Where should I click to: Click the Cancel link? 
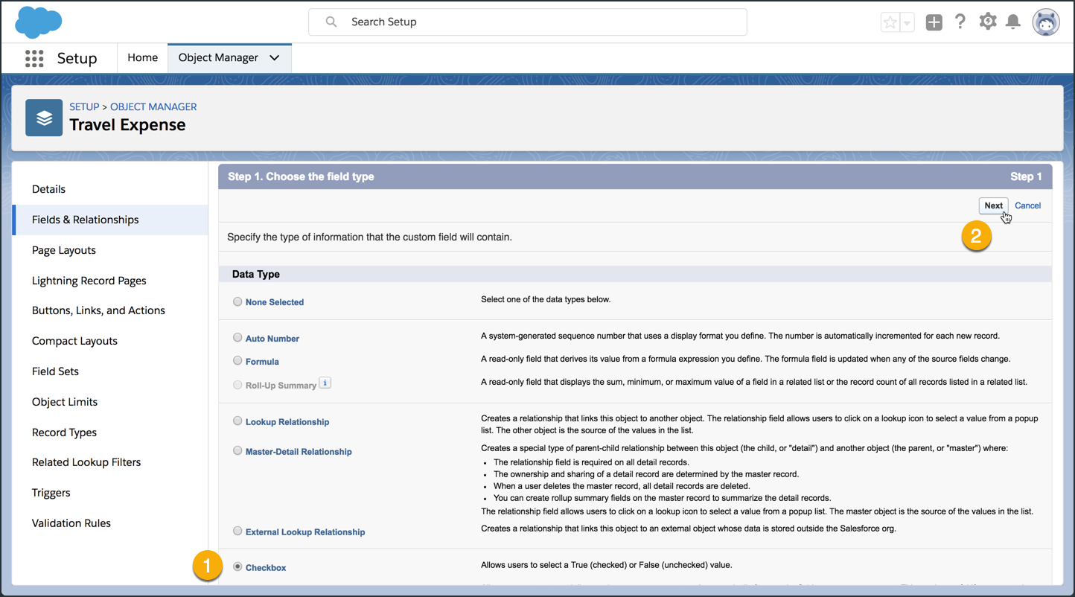(1027, 205)
